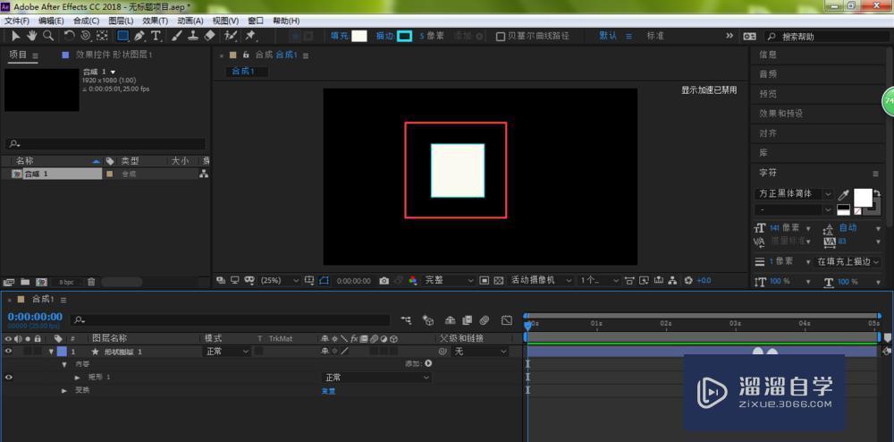Open the graph editor in timeline
This screenshot has width=894, height=442.
(506, 320)
